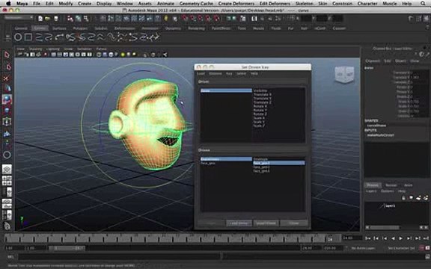Open the Key menu in Set Driven Key
Viewport: 431px width, 269px height.
coord(229,73)
